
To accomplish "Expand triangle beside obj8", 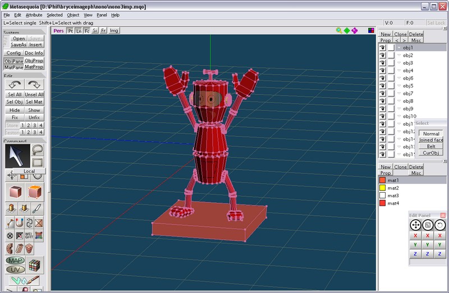I will (399, 101).
